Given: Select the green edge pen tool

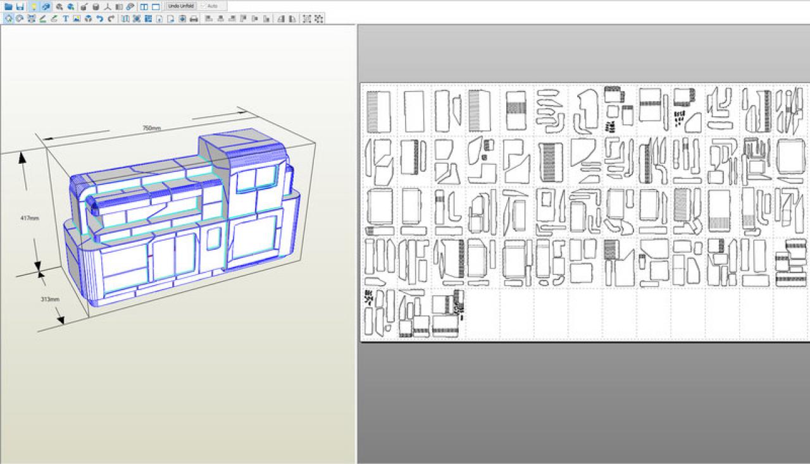Looking at the screenshot, I should pyautogui.click(x=43, y=18).
